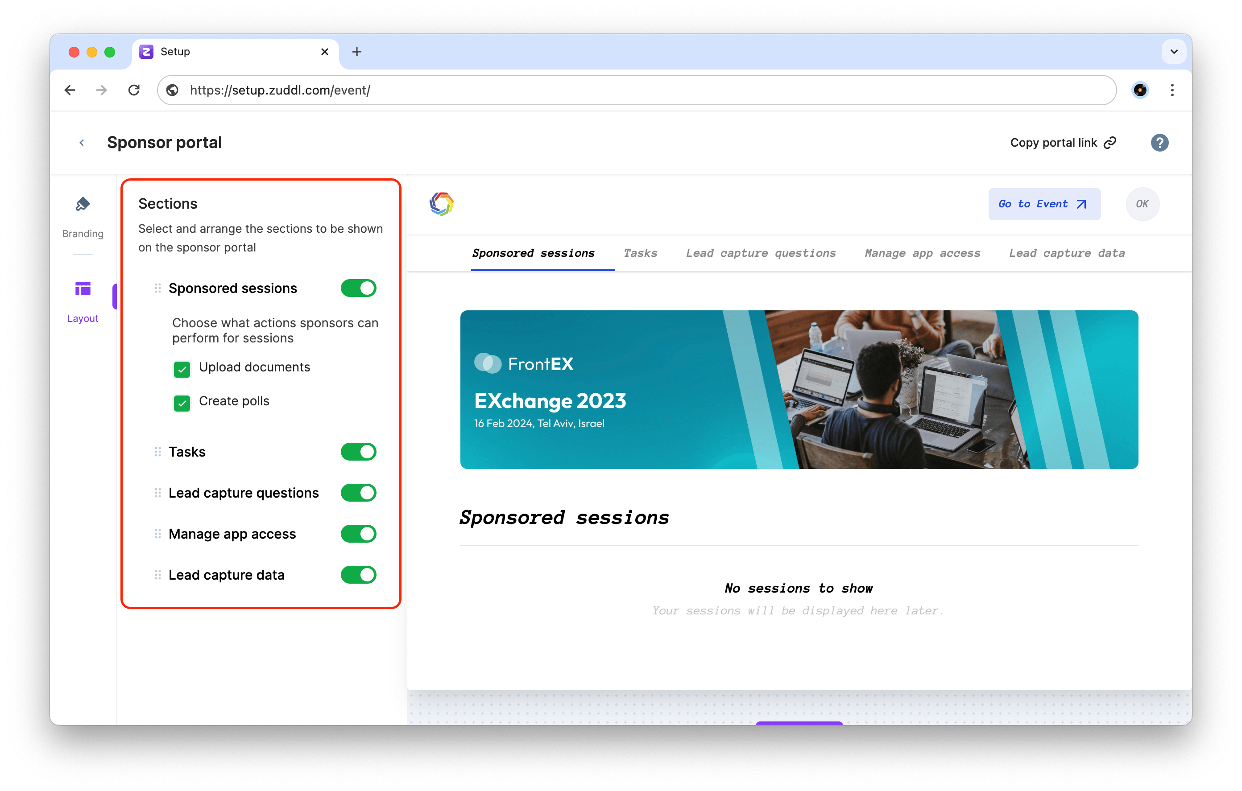This screenshot has height=791, width=1242.
Task: Click drag handle beside Tasks
Action: tap(158, 452)
